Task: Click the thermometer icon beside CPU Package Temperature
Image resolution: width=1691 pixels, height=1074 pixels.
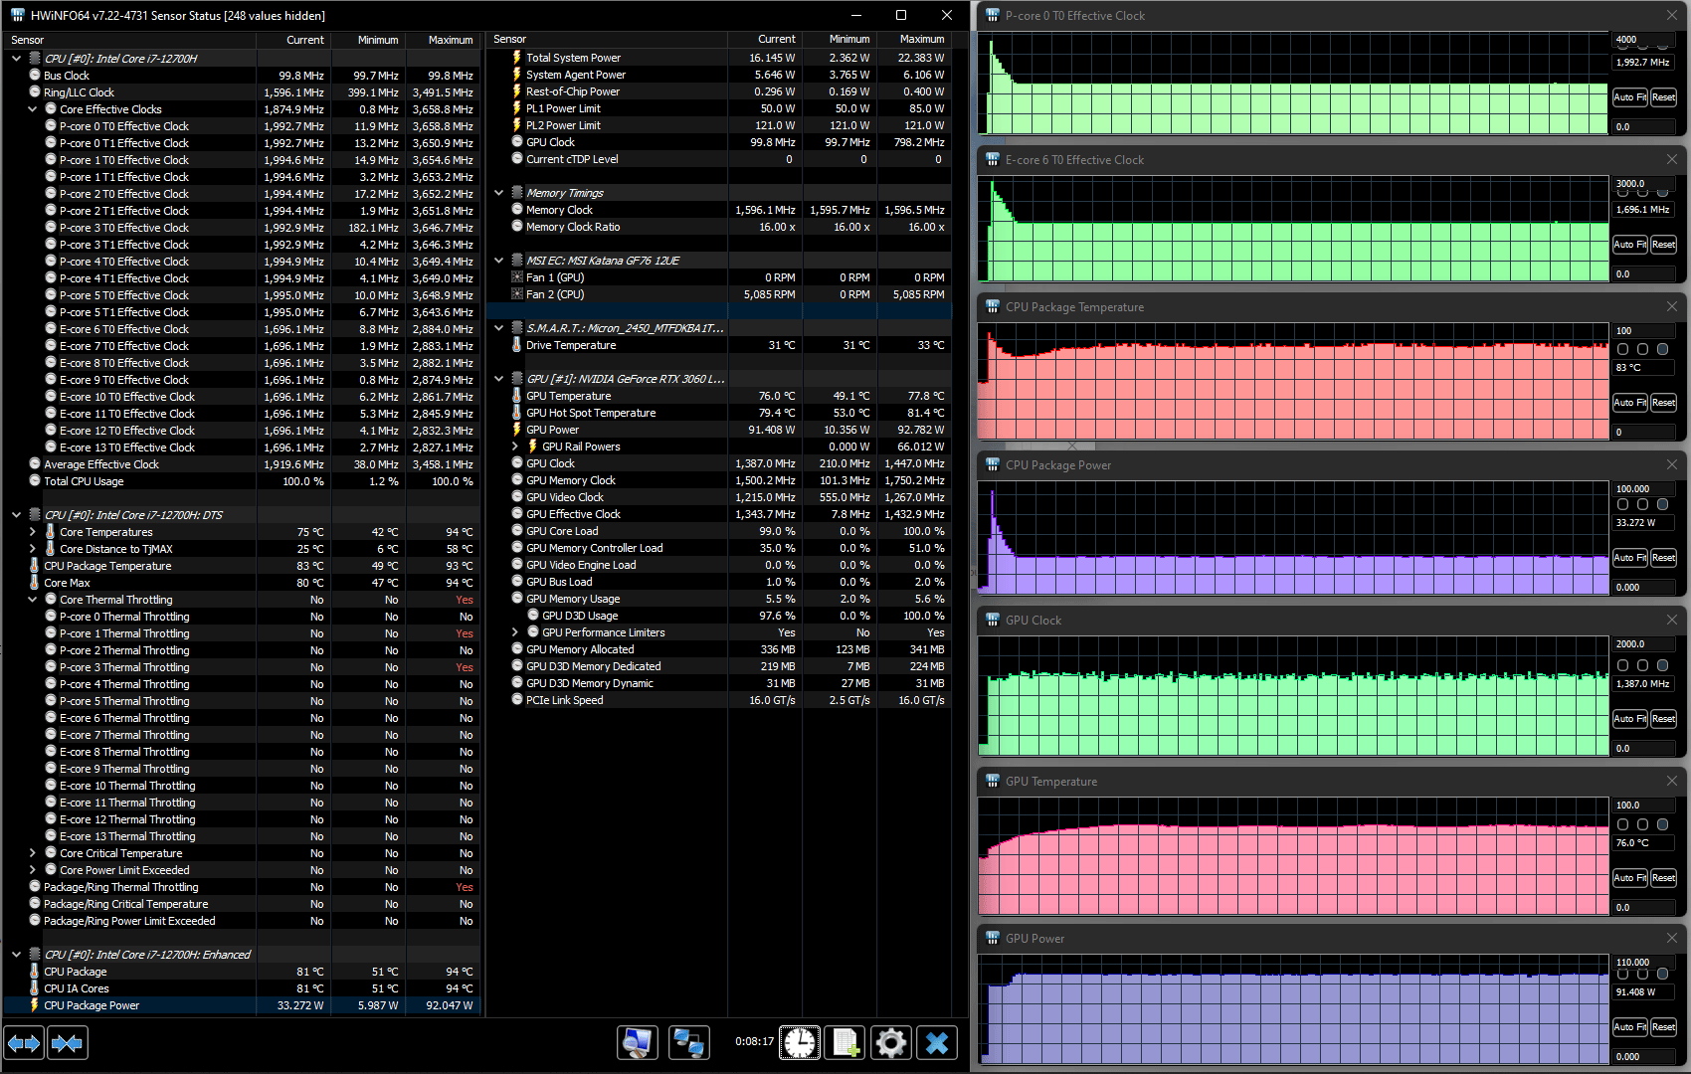Action: pyautogui.click(x=35, y=566)
